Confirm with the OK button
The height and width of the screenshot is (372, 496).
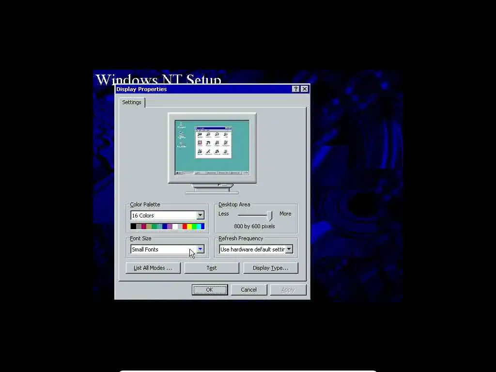(x=210, y=290)
